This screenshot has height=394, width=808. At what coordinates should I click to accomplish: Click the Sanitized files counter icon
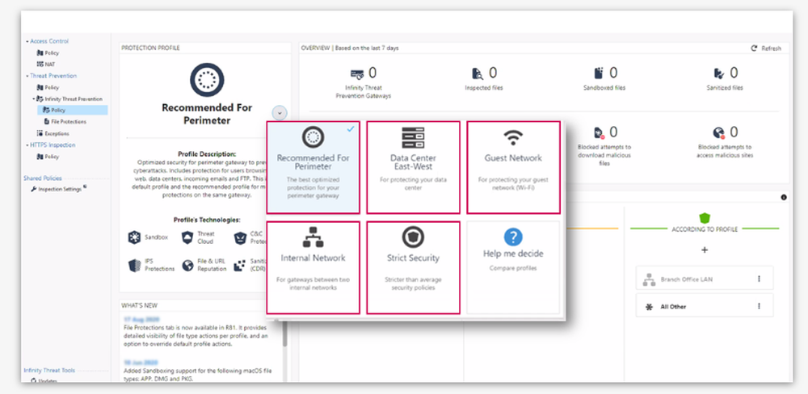pyautogui.click(x=719, y=73)
